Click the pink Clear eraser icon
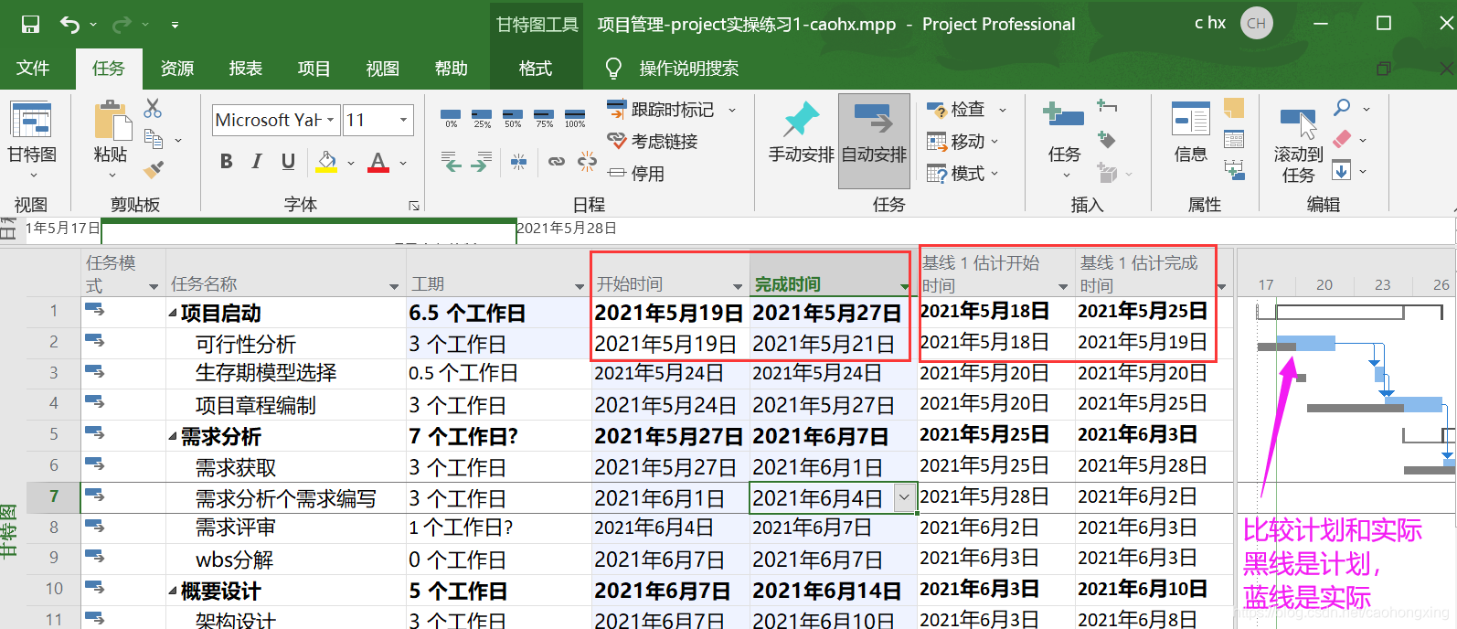This screenshot has width=1457, height=629. (x=1342, y=139)
